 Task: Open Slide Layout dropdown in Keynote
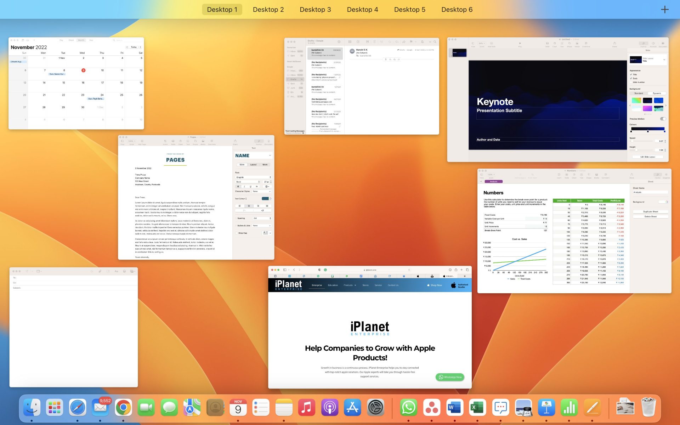[x=648, y=60]
